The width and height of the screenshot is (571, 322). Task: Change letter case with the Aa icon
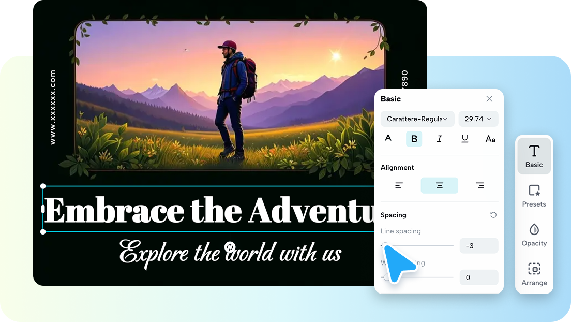[490, 139]
